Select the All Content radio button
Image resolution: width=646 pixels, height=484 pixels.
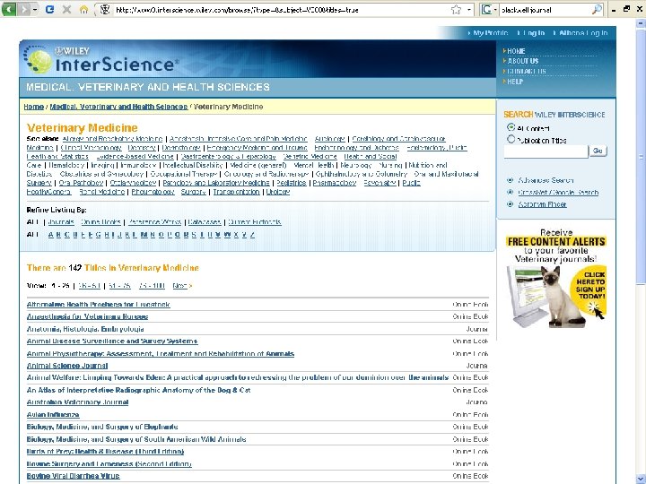(511, 127)
